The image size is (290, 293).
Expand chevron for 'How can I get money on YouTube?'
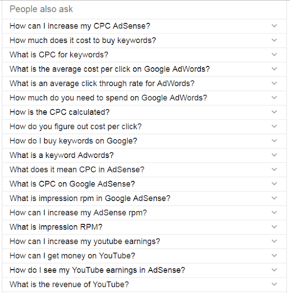pos(274,255)
